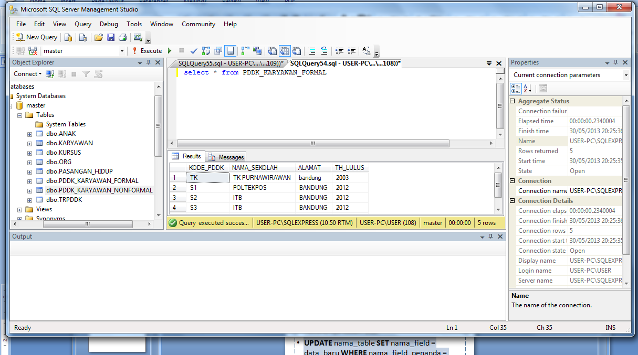Screen dimensions: 638x355
Task: Click Categorized view icon in Properties
Action: (516, 88)
